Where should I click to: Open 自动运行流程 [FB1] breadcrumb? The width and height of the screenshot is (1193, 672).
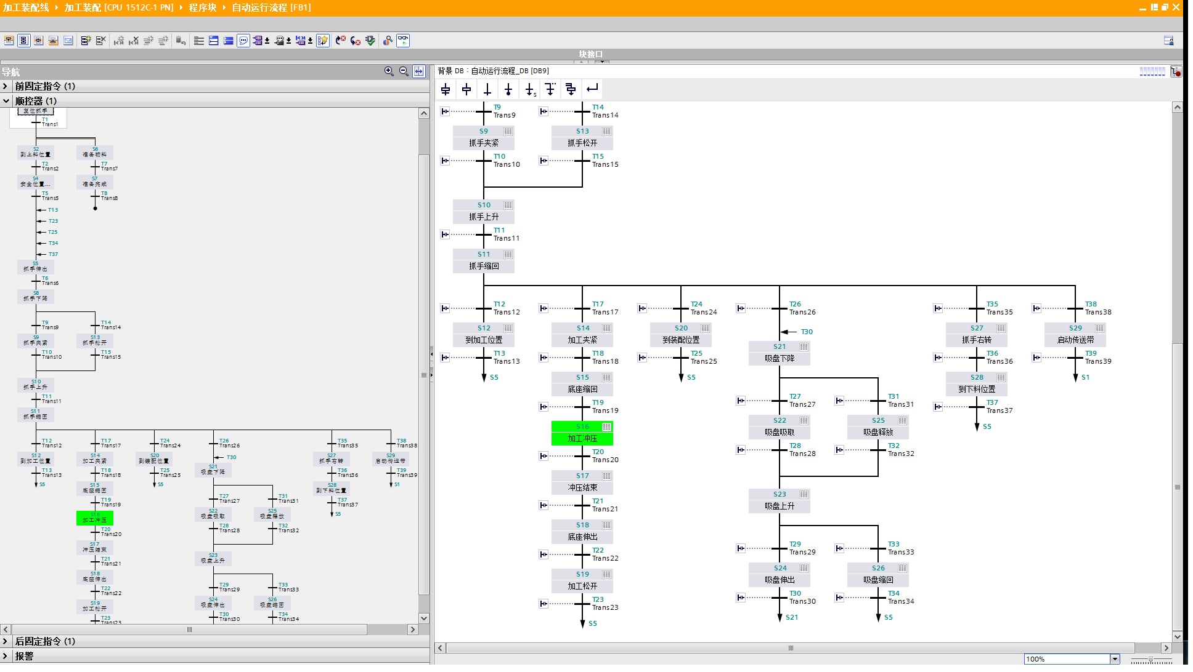[271, 7]
